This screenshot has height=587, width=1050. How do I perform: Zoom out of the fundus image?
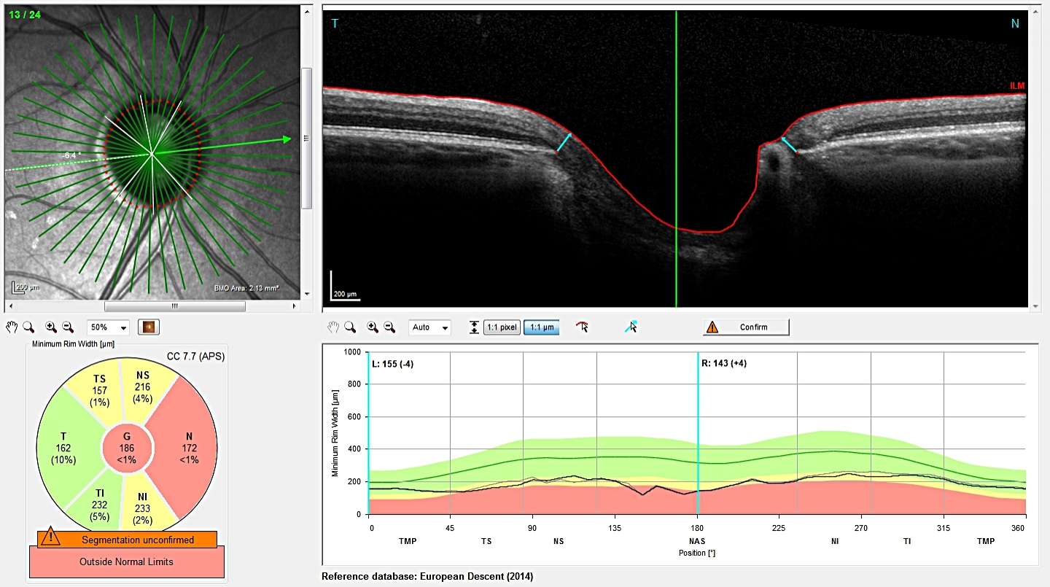(x=69, y=327)
